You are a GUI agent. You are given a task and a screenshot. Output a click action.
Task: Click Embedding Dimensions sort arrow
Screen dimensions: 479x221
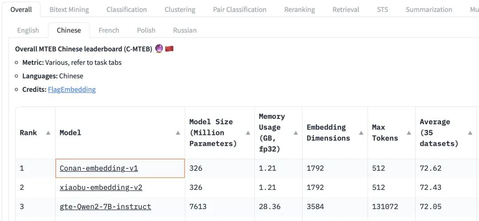tap(361, 133)
